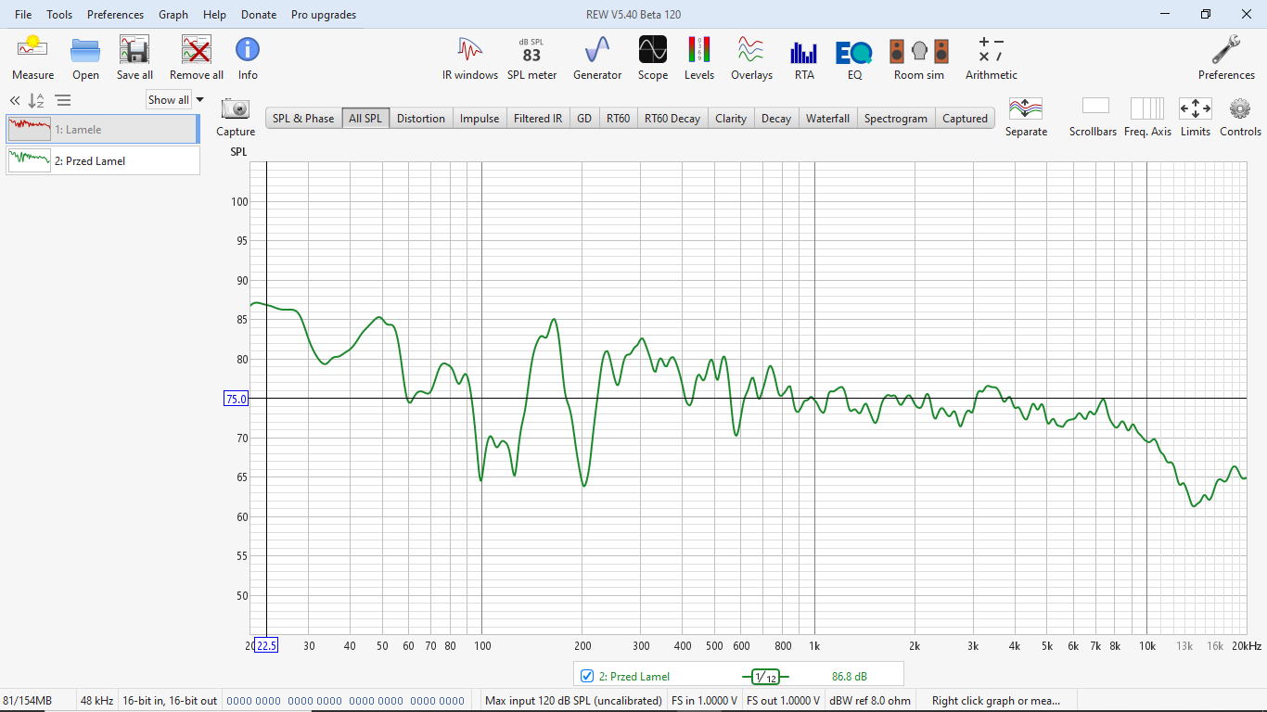Image resolution: width=1267 pixels, height=712 pixels.
Task: Open the signal Generator
Action: [597, 50]
